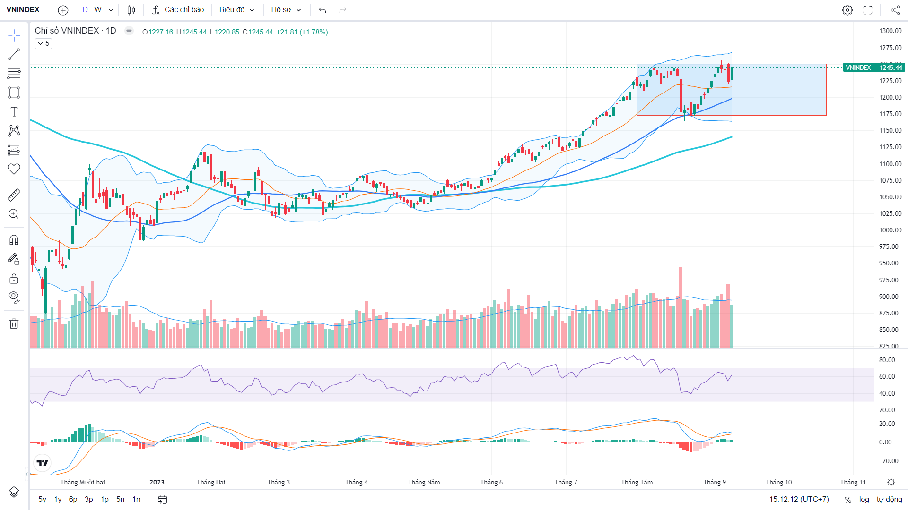The height and width of the screenshot is (510, 908).
Task: Select the rectangle shape tool
Action: 14,93
